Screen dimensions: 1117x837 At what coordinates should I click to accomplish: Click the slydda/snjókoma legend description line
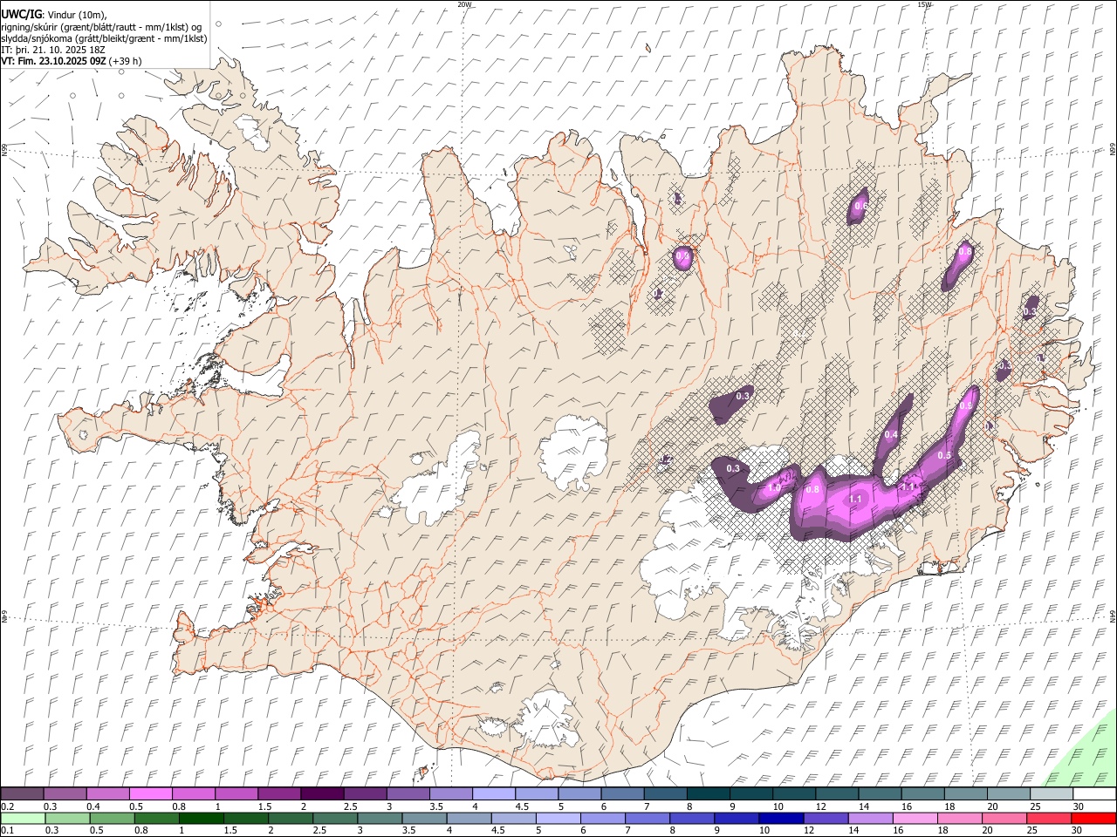point(104,38)
